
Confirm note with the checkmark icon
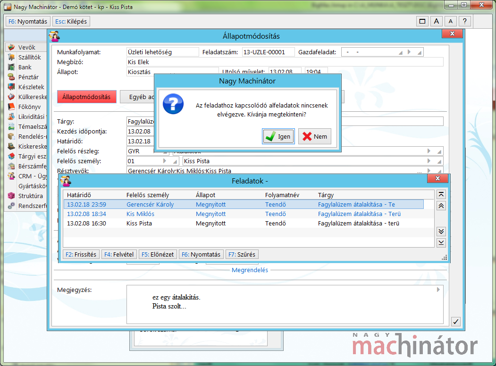point(455,322)
